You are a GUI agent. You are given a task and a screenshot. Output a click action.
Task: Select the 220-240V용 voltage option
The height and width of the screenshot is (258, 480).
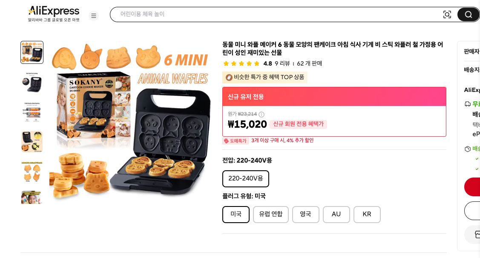point(246,179)
